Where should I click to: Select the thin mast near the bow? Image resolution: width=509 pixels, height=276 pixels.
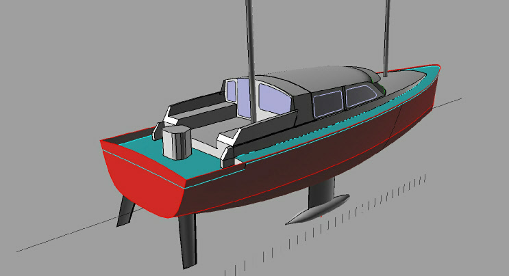coord(386,38)
